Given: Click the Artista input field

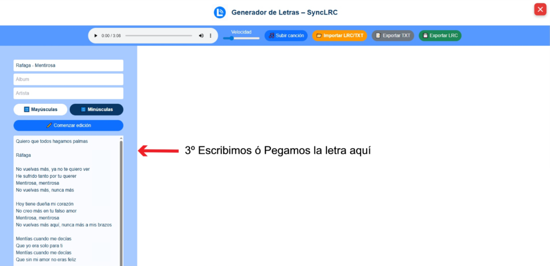Looking at the screenshot, I should pos(68,94).
